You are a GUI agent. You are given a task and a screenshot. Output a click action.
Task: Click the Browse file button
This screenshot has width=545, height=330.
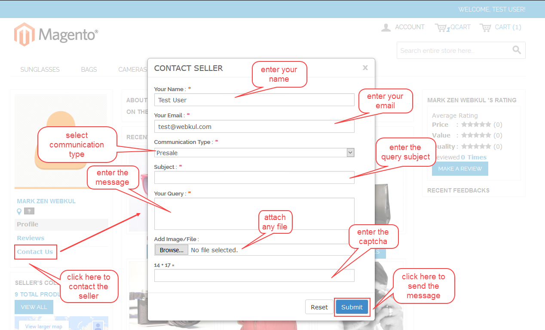(171, 250)
